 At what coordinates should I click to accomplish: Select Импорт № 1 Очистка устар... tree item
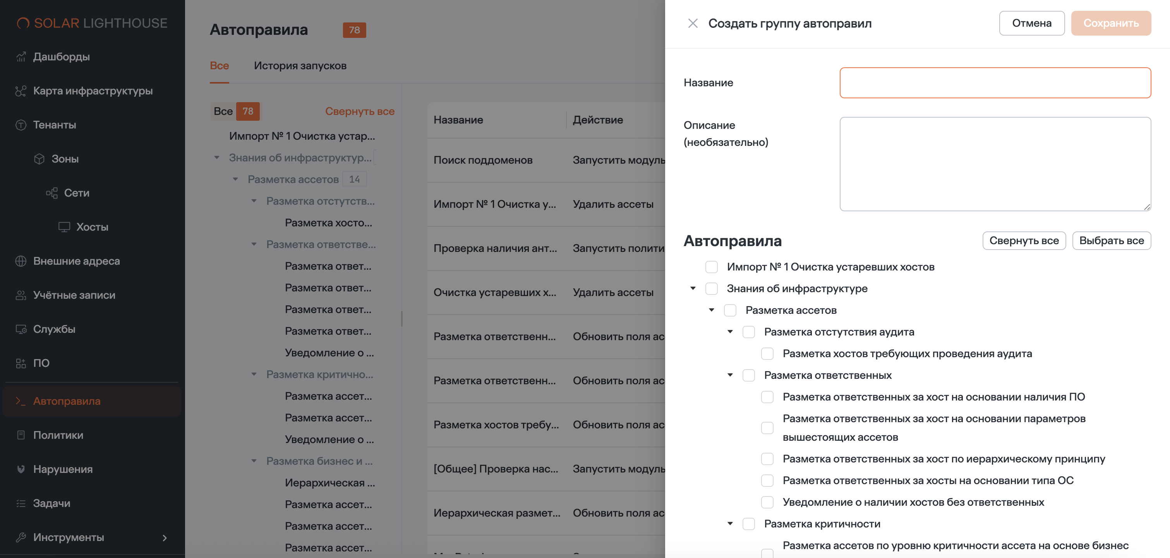pos(302,136)
